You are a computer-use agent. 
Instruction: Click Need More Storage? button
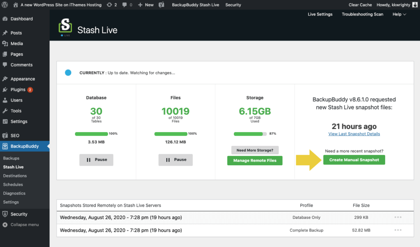255,150
